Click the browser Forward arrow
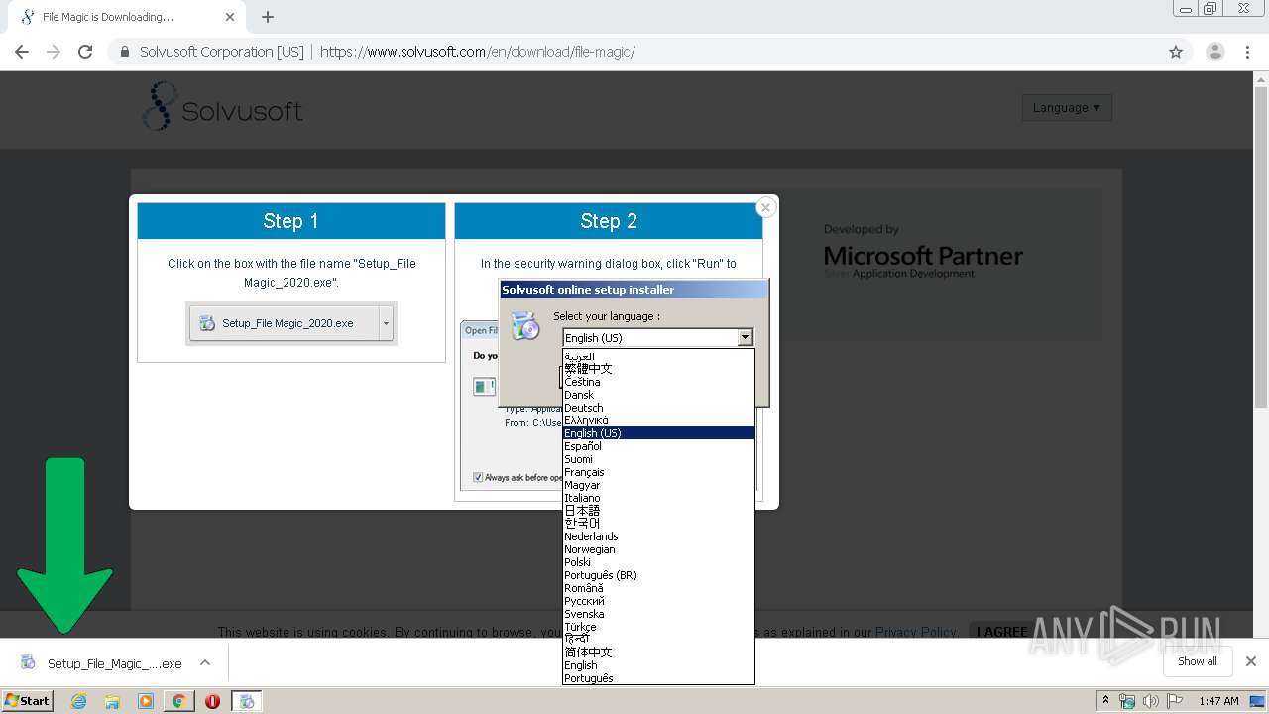The image size is (1269, 714). point(54,52)
